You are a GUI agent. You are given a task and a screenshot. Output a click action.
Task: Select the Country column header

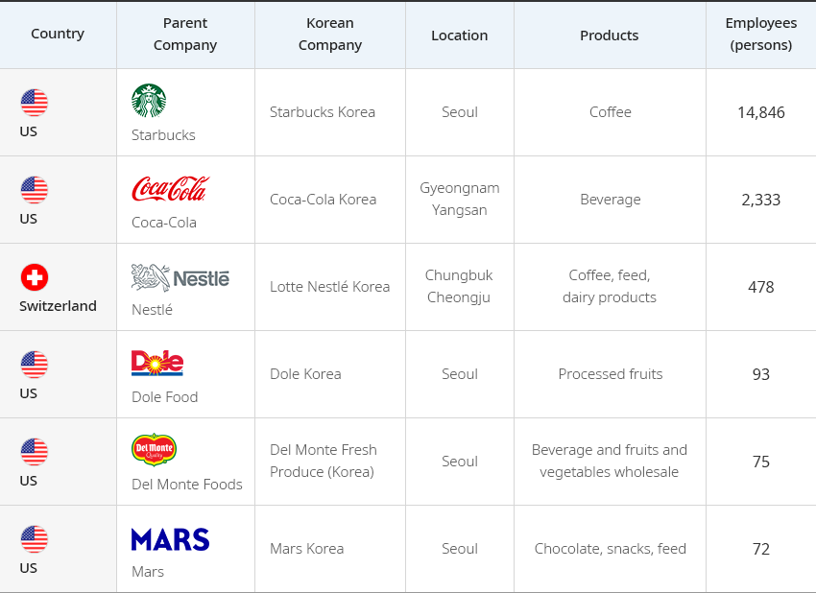pyautogui.click(x=58, y=35)
